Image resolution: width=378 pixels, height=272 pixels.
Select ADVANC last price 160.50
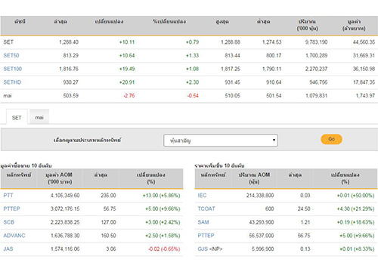tap(109, 236)
